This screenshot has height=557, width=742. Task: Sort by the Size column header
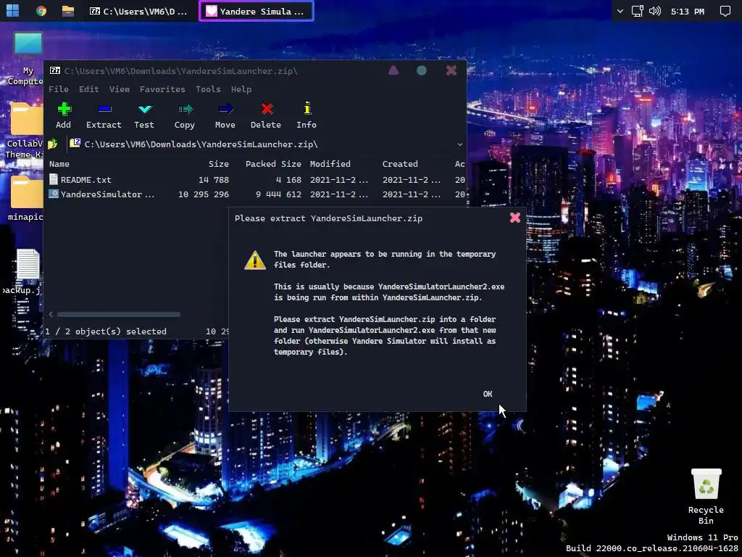219,164
